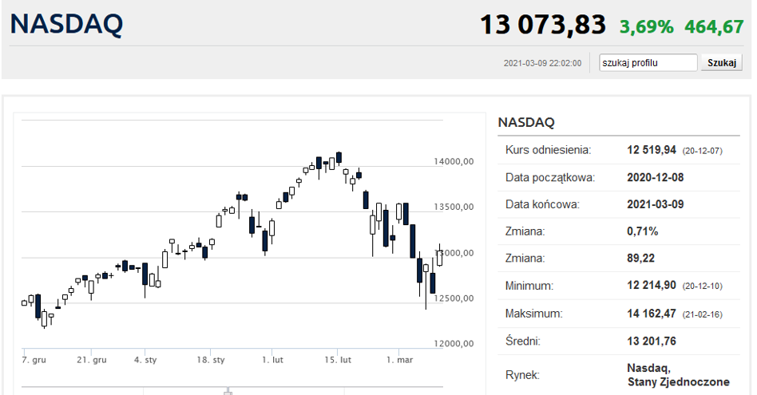Click the 13500,00 y-axis label

tap(454, 207)
